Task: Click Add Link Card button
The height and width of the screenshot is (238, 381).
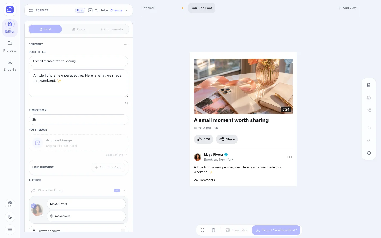Action: tap(108, 167)
